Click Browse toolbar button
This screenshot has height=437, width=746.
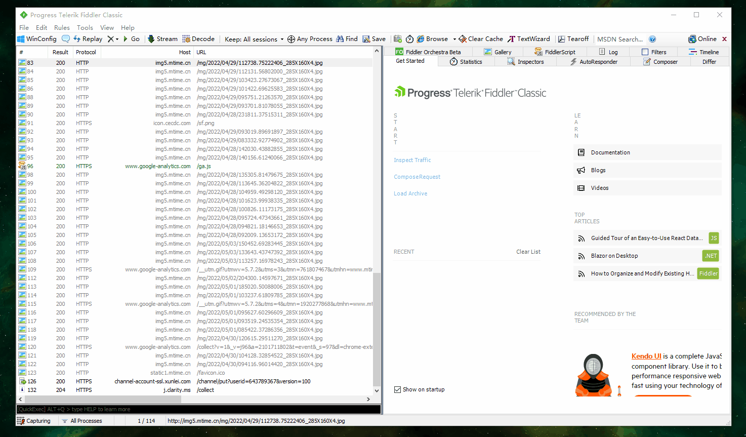(432, 39)
